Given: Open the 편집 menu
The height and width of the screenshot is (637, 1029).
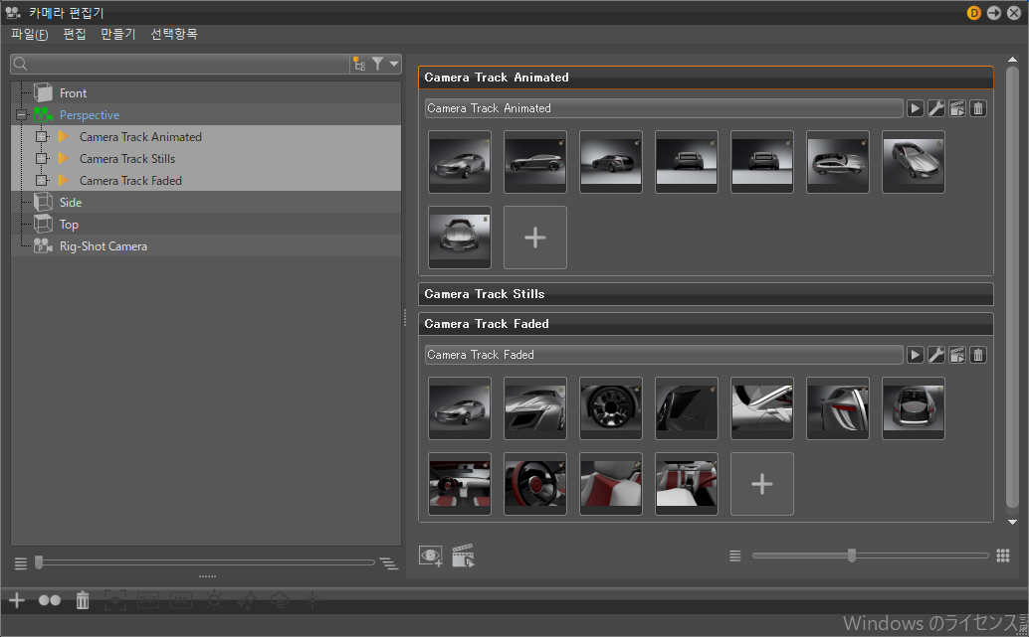Looking at the screenshot, I should tap(75, 34).
